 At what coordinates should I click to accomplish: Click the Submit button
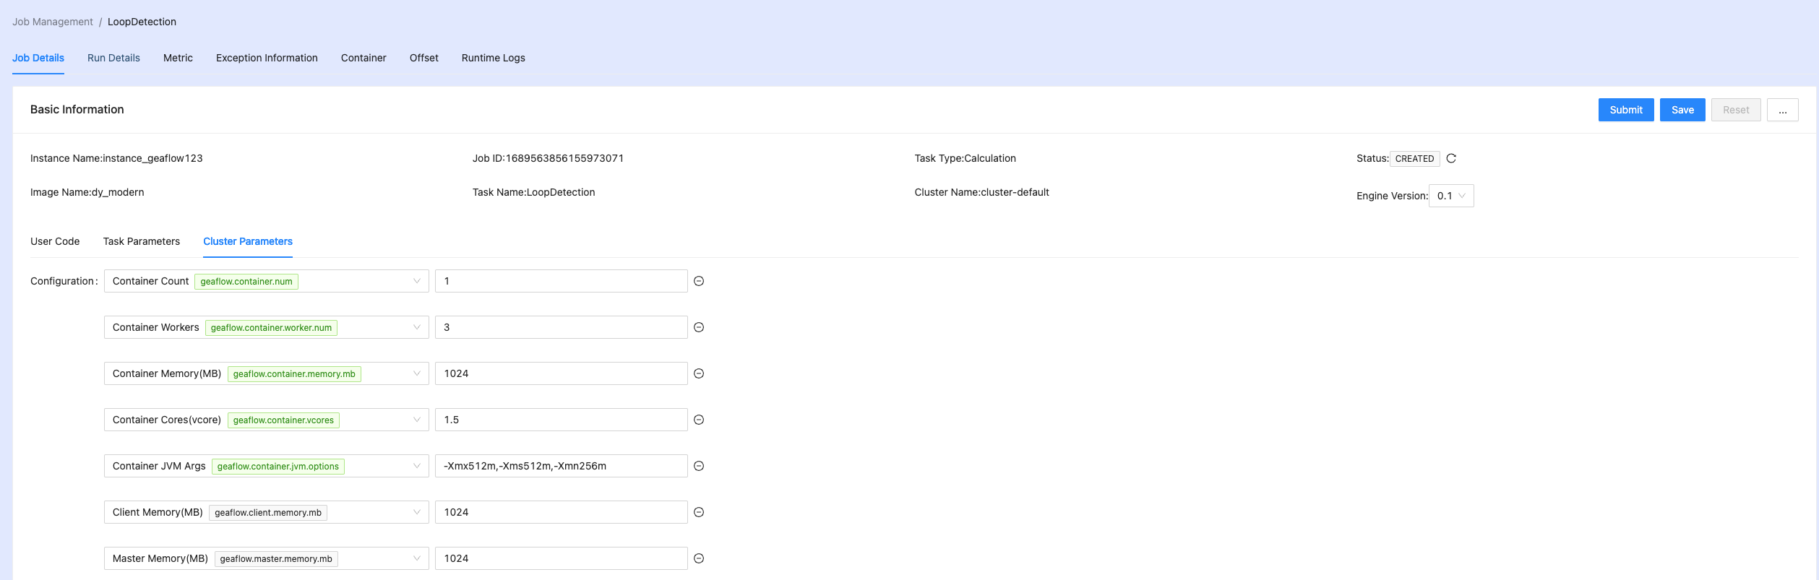pos(1625,110)
